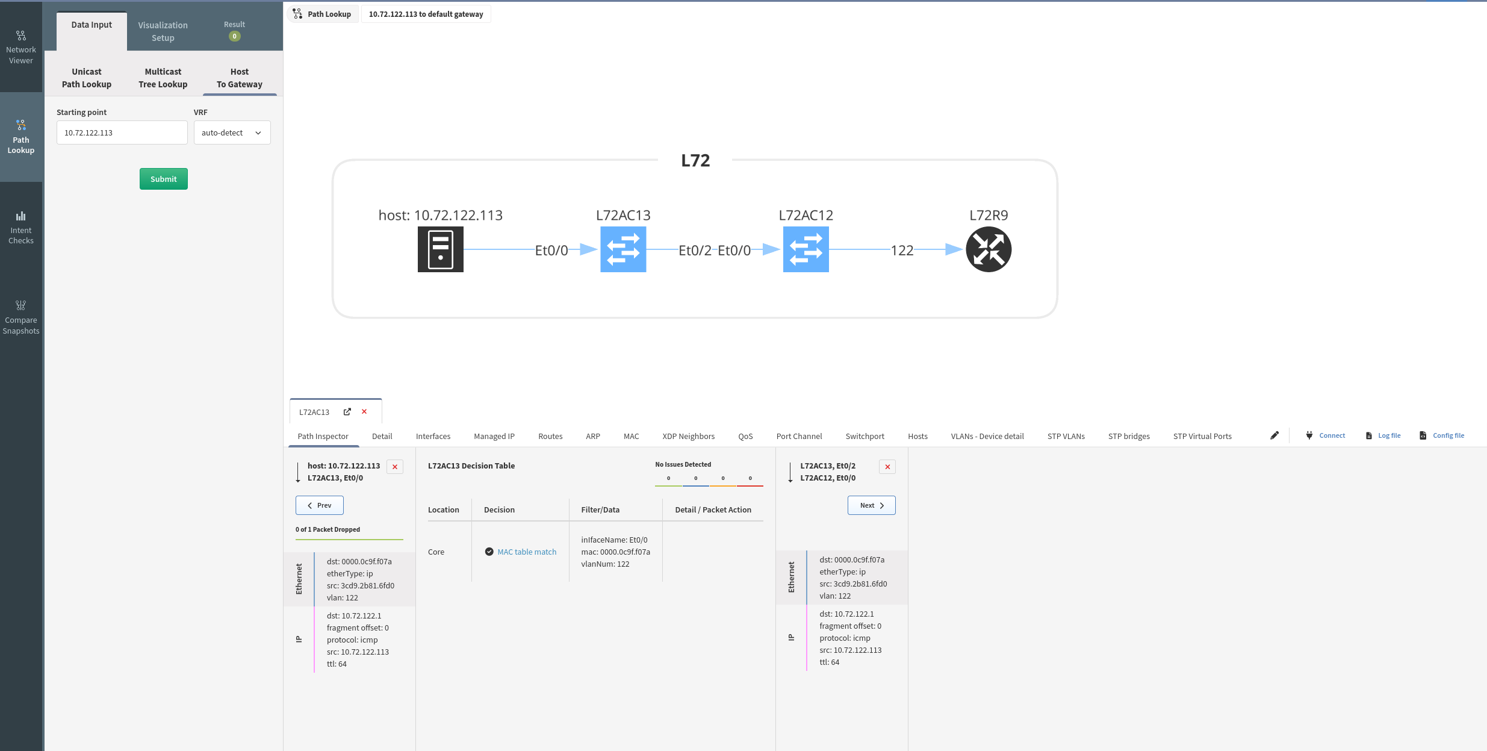Open L72AC13 in new window icon
Screen dimensions: 1487x751
pyautogui.click(x=347, y=412)
